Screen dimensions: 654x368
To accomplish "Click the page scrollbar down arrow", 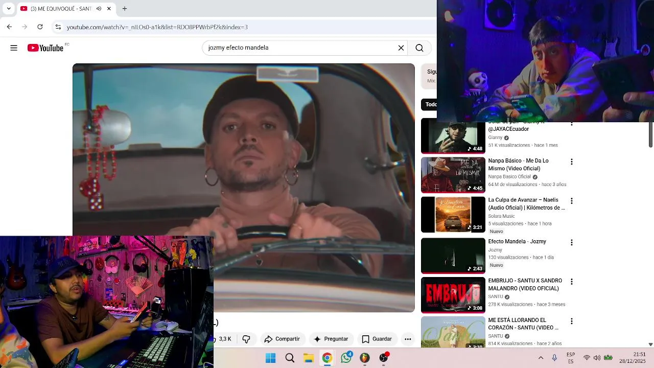I will click(x=650, y=345).
